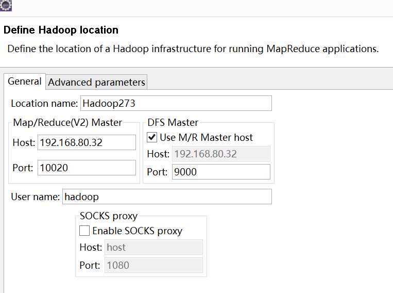Viewport: 393px width, 293px height.
Task: Click the Location name label
Action: coord(44,104)
